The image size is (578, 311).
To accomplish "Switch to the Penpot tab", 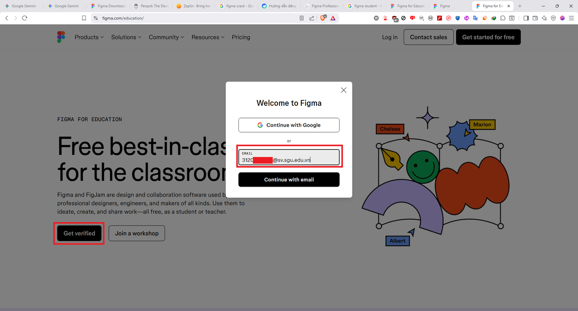I will pos(151,6).
